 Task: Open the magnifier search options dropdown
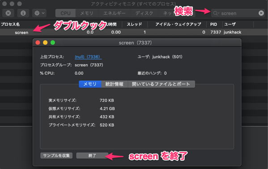click(216, 13)
